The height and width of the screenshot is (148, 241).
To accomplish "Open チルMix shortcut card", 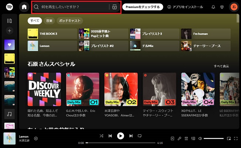I will pos(155,46).
